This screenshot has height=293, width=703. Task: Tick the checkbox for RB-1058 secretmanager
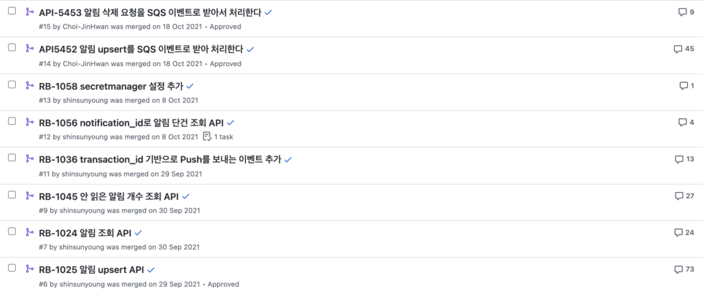[x=12, y=84]
